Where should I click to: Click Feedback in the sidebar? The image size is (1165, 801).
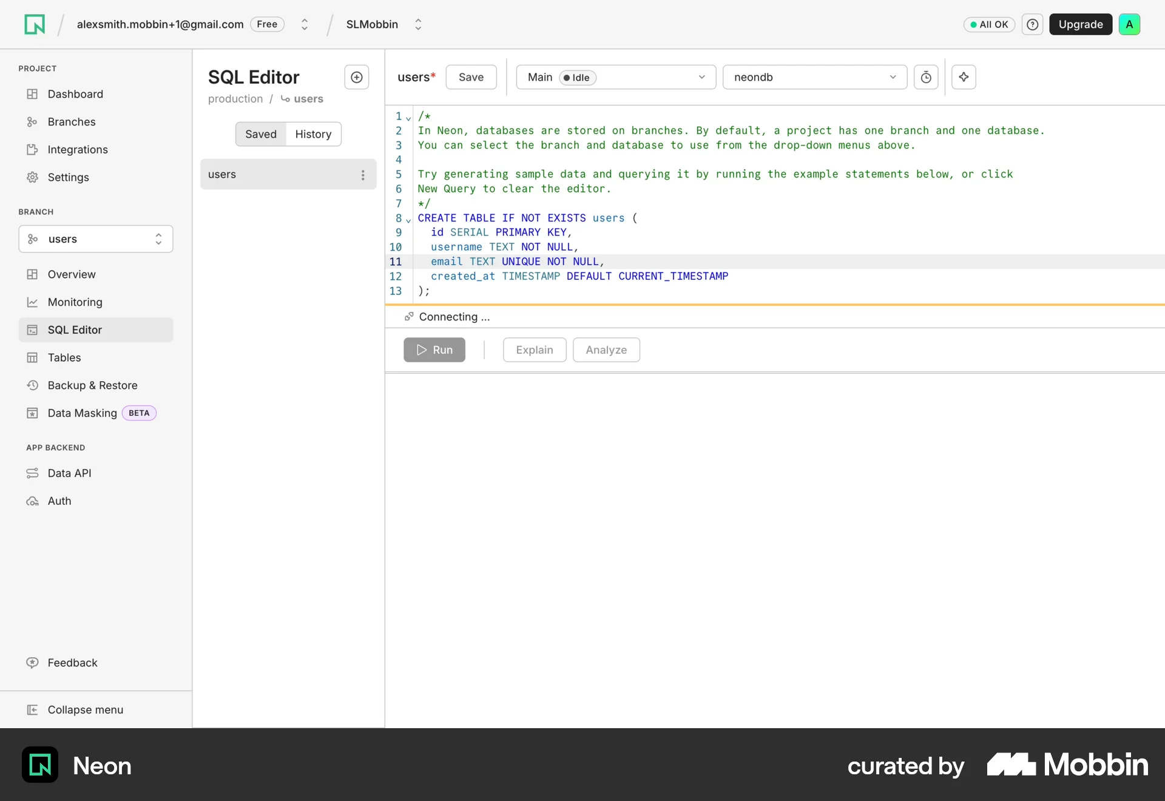click(96, 663)
